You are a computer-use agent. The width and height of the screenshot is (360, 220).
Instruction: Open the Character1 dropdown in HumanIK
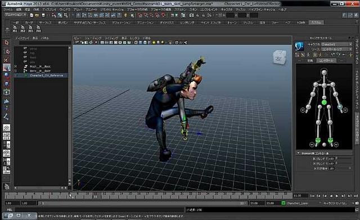336,44
